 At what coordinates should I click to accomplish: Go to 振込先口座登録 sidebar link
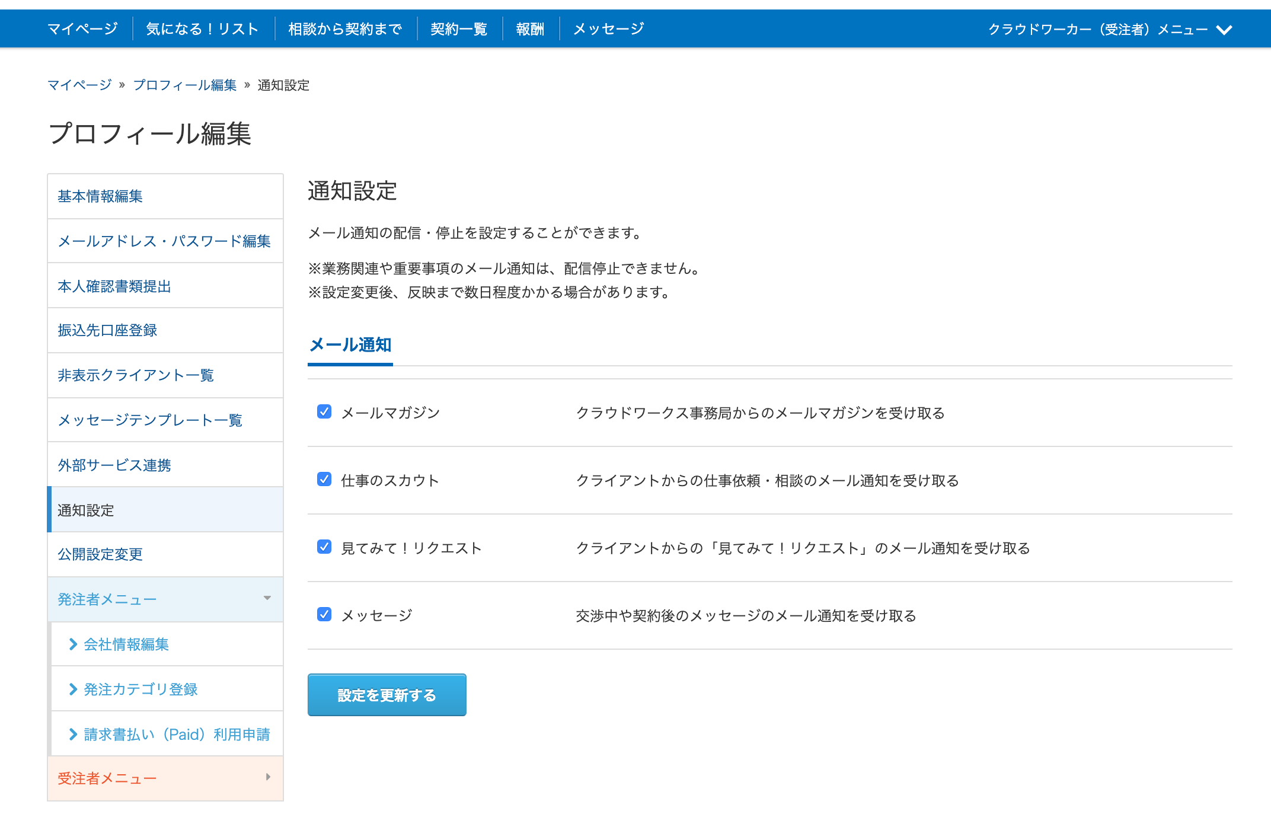tap(107, 330)
